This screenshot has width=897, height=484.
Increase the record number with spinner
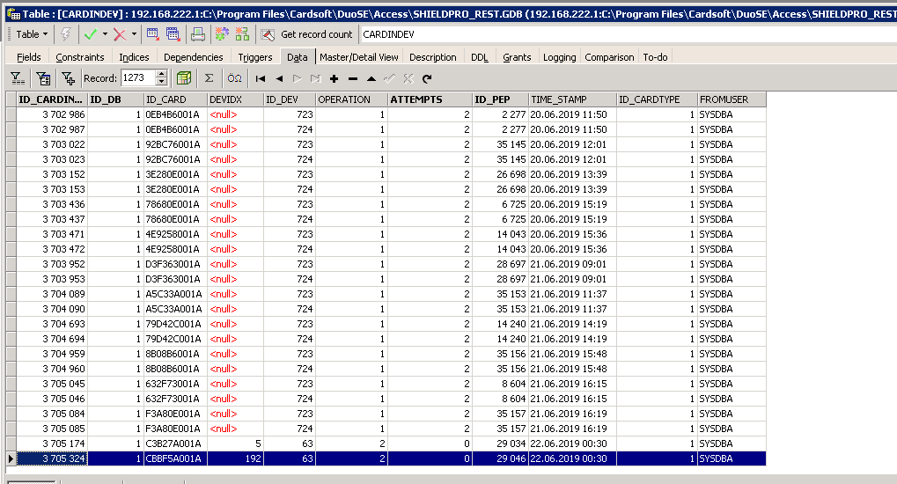point(161,75)
